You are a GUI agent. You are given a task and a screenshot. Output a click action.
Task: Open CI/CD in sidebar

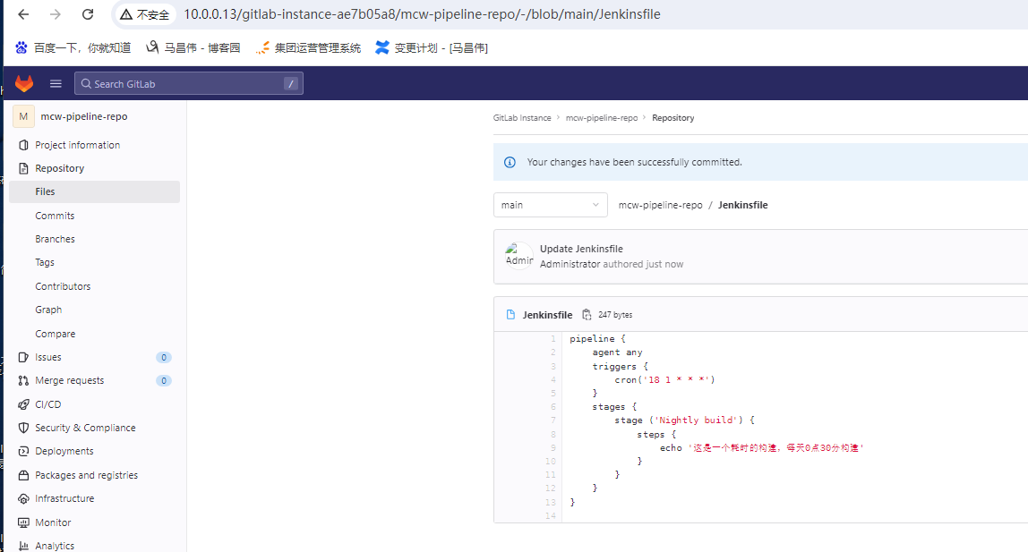[47, 404]
